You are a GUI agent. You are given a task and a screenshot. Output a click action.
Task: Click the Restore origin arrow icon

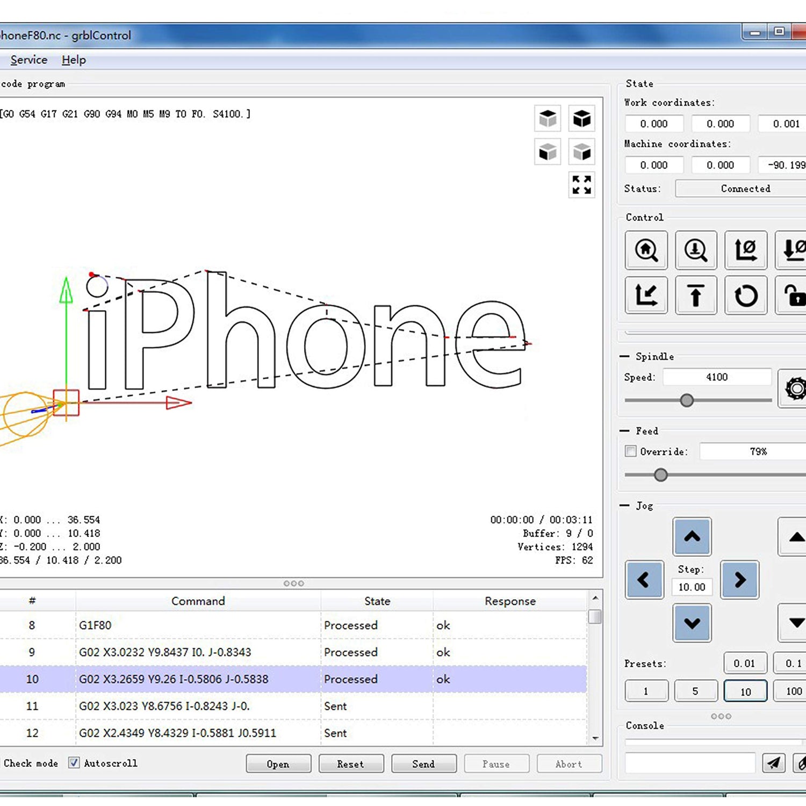[x=646, y=295]
